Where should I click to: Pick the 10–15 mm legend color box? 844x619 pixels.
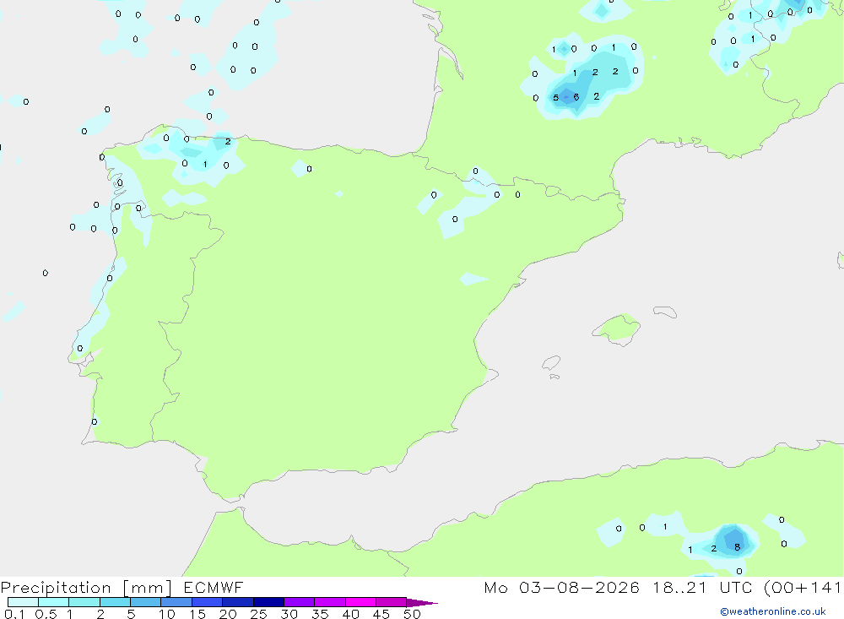(x=176, y=602)
